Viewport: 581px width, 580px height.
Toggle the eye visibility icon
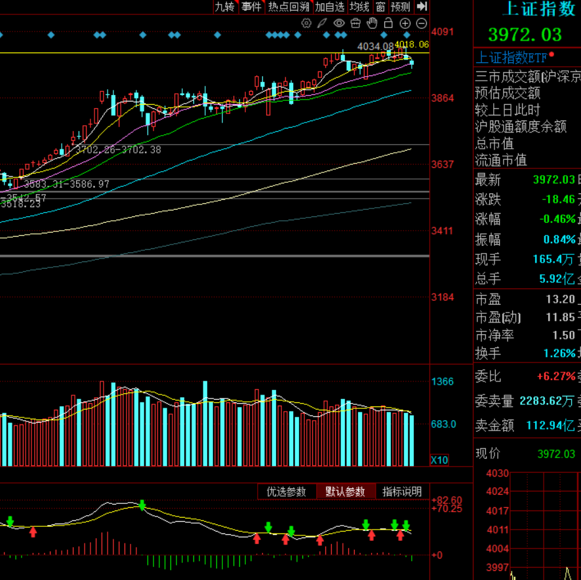pyautogui.click(x=339, y=24)
